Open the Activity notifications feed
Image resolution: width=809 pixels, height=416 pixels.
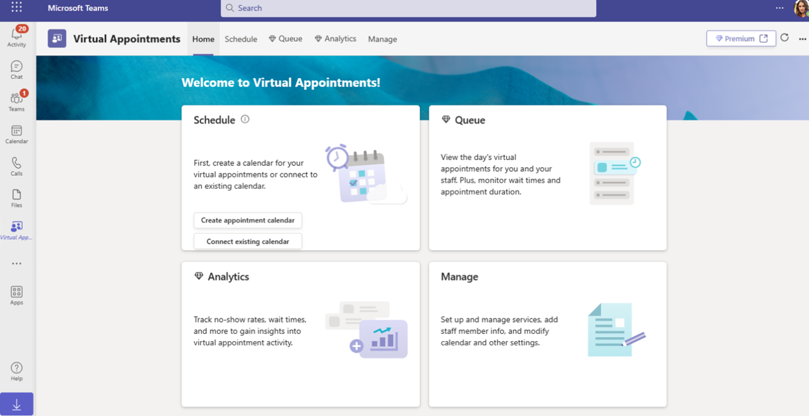(16, 36)
